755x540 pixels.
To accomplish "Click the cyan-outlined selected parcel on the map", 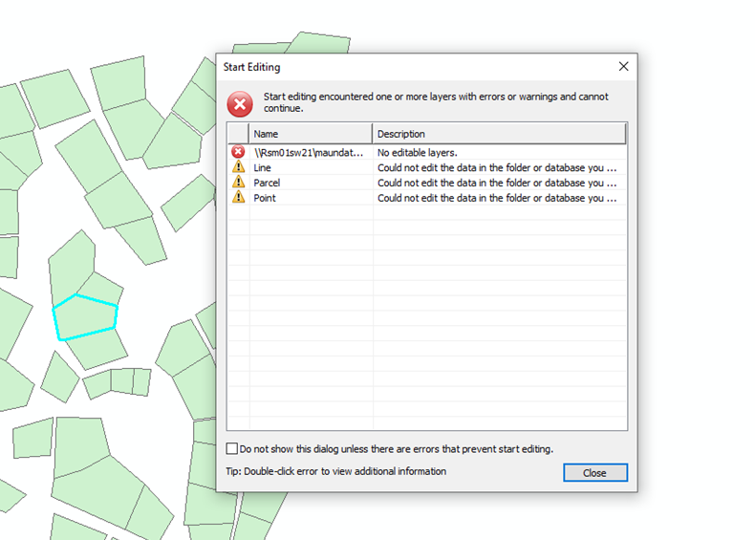I will tap(86, 317).
